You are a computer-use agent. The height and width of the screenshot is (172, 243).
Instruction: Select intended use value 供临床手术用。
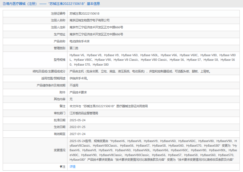[79, 78]
